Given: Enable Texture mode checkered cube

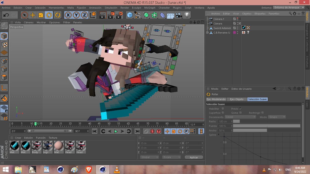Looking at the screenshot, I should coord(4,44).
